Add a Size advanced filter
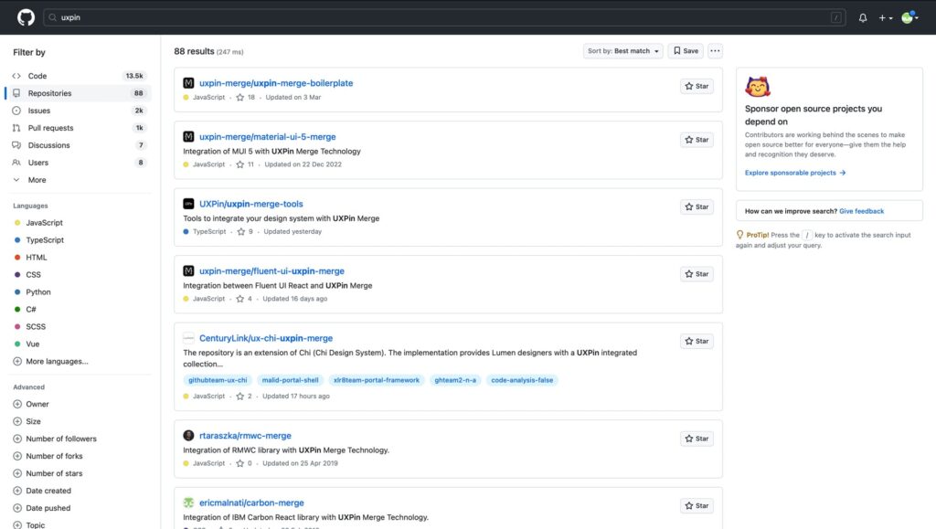 [27, 421]
